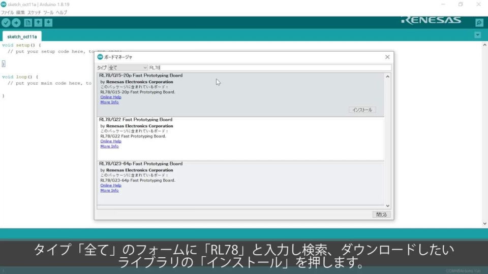
Task: Open the ツール menu
Action: pos(48,12)
